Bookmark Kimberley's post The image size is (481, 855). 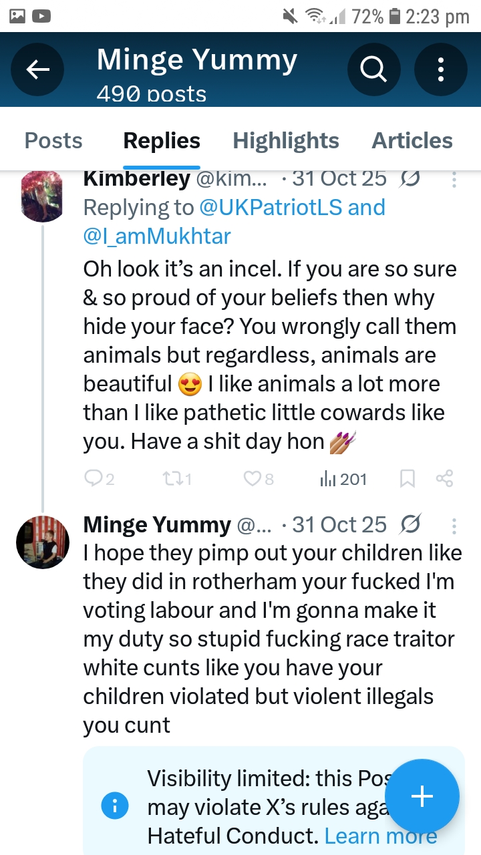tap(408, 478)
